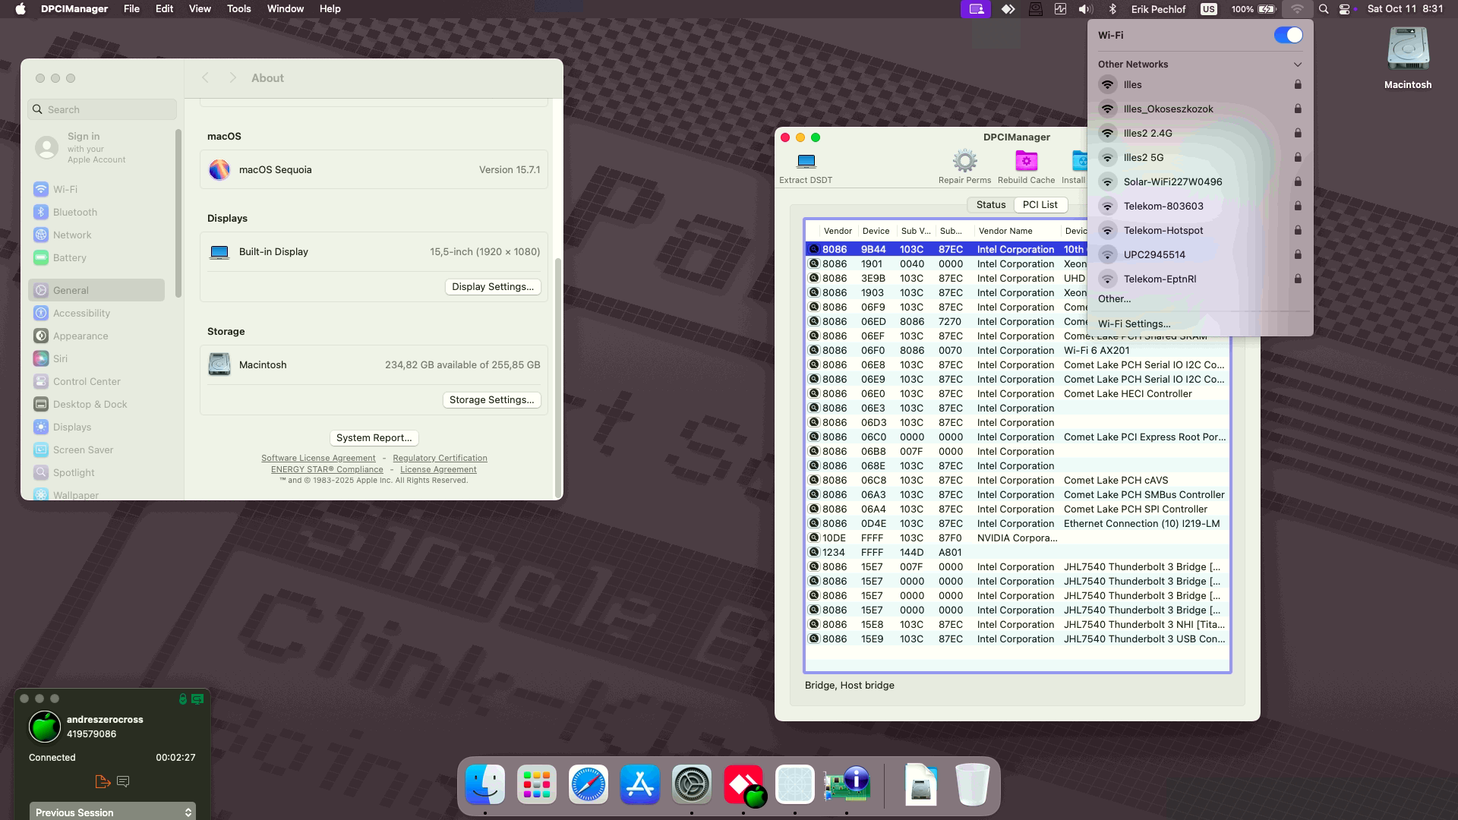Open the US input source menu
The width and height of the screenshot is (1458, 820).
click(x=1208, y=9)
